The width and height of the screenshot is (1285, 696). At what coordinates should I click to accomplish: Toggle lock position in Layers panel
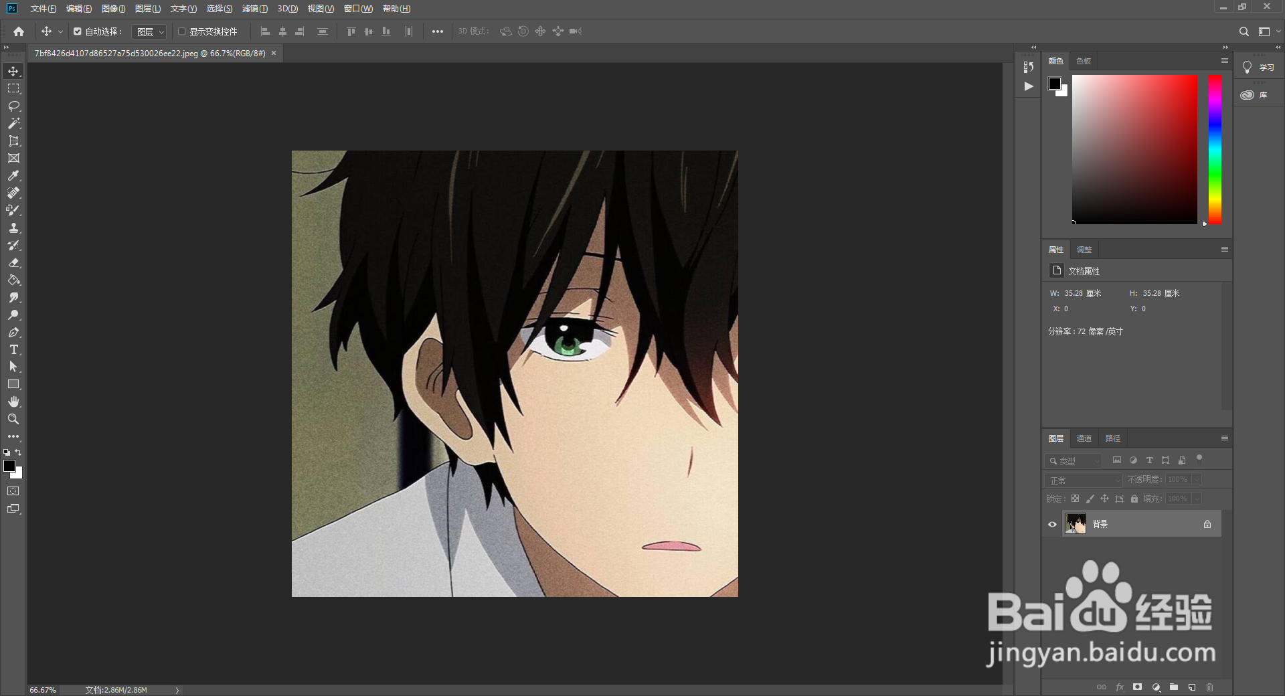pos(1104,499)
